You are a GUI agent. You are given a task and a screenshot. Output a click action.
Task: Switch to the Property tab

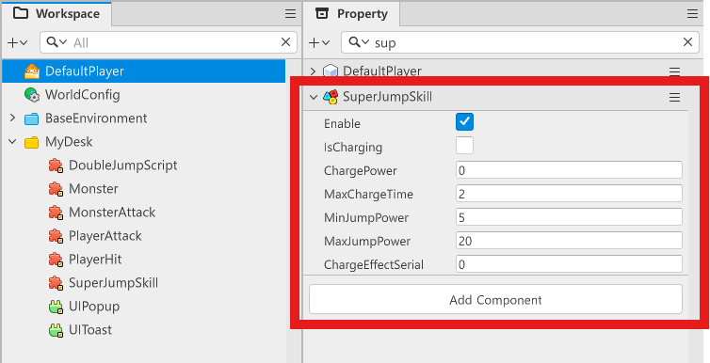tap(352, 13)
